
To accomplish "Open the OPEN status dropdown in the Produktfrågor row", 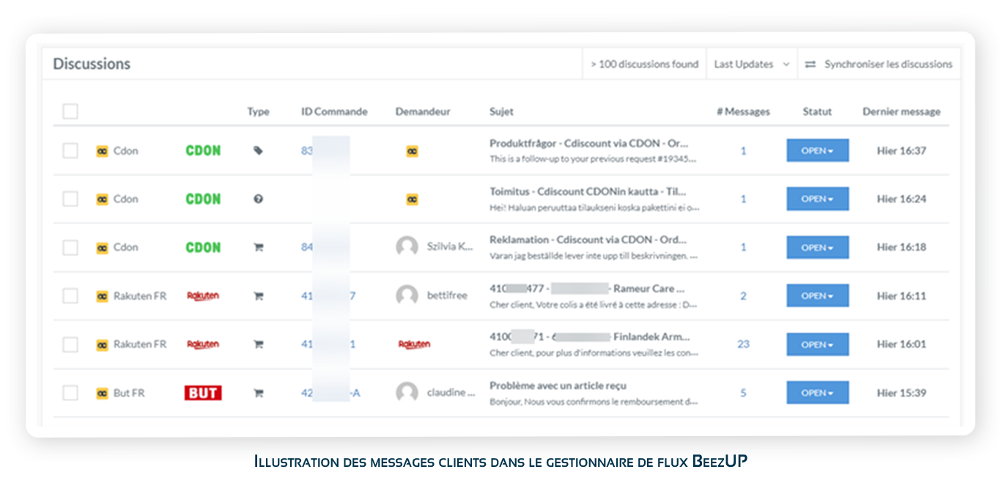I will tap(818, 150).
